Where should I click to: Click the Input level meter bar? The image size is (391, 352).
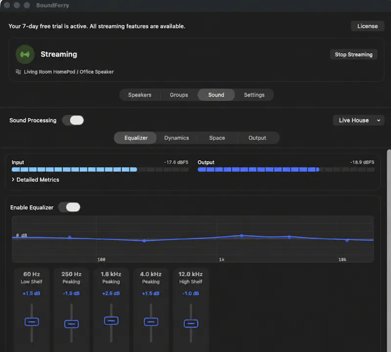pos(100,169)
